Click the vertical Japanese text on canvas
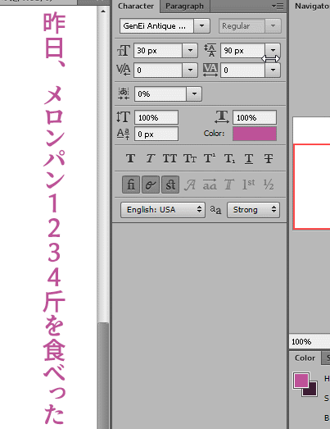 pyautogui.click(x=54, y=219)
